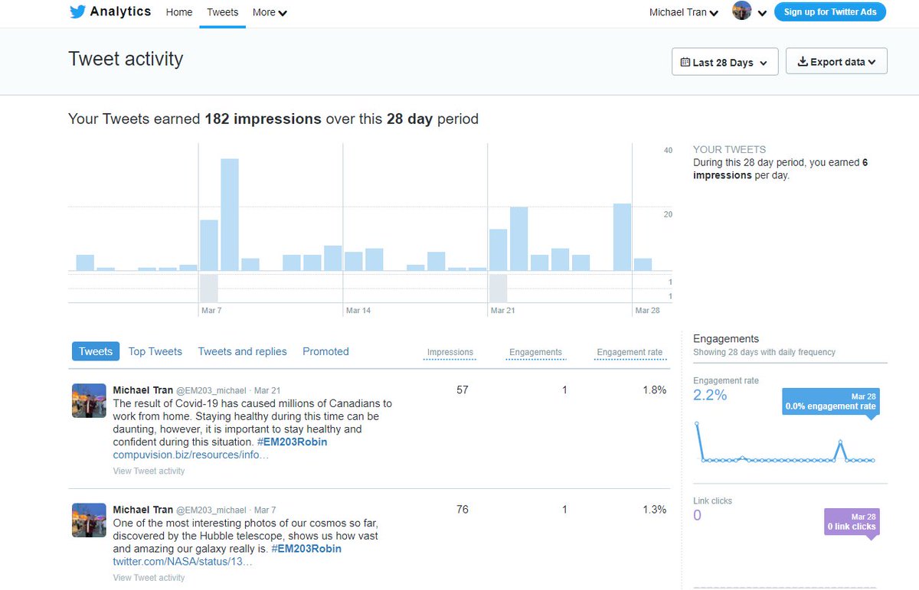Click the tallest impressions bar after Mar 7
The image size is (919, 590).
click(x=230, y=214)
